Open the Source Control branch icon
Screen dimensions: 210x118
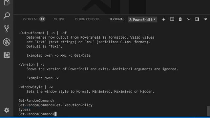[x=7, y=29]
